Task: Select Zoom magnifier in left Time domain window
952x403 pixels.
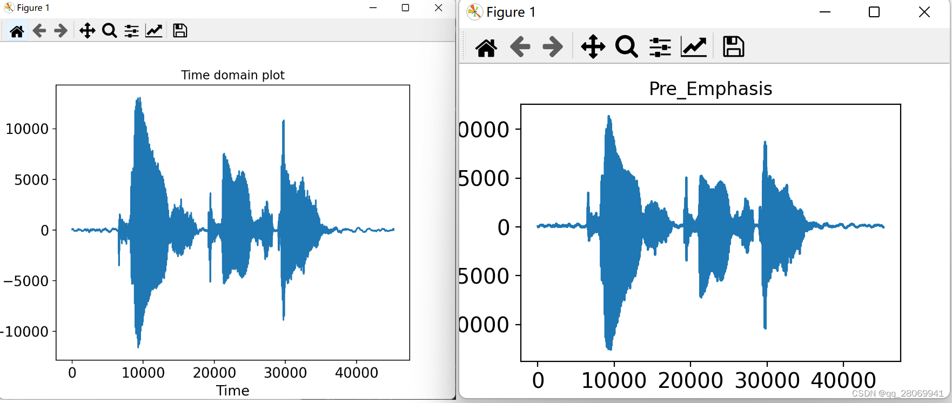Action: pos(110,31)
